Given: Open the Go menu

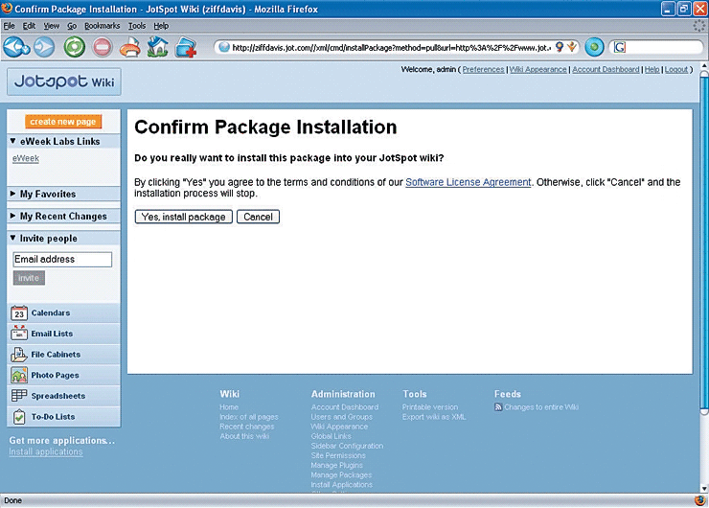Looking at the screenshot, I should [72, 26].
